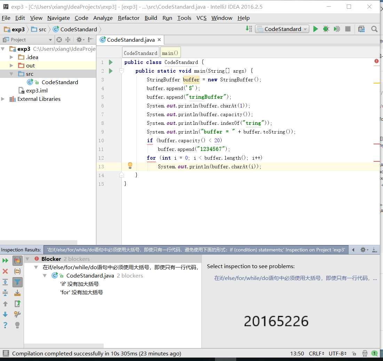Open Project Structure icon in toolbar
383x361 pixels.
pyautogui.click(x=361, y=29)
